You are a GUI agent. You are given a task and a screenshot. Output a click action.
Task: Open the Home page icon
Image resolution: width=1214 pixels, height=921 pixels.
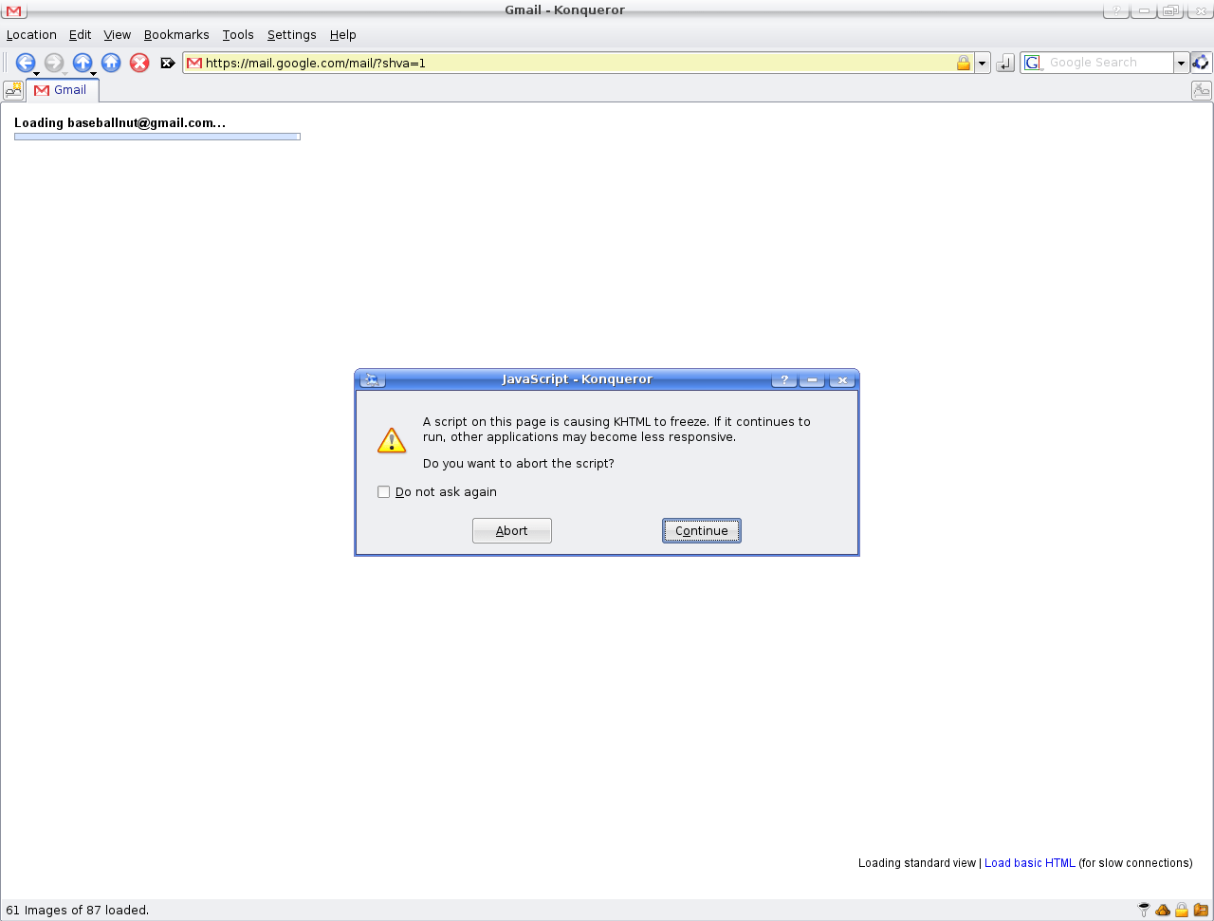point(111,63)
